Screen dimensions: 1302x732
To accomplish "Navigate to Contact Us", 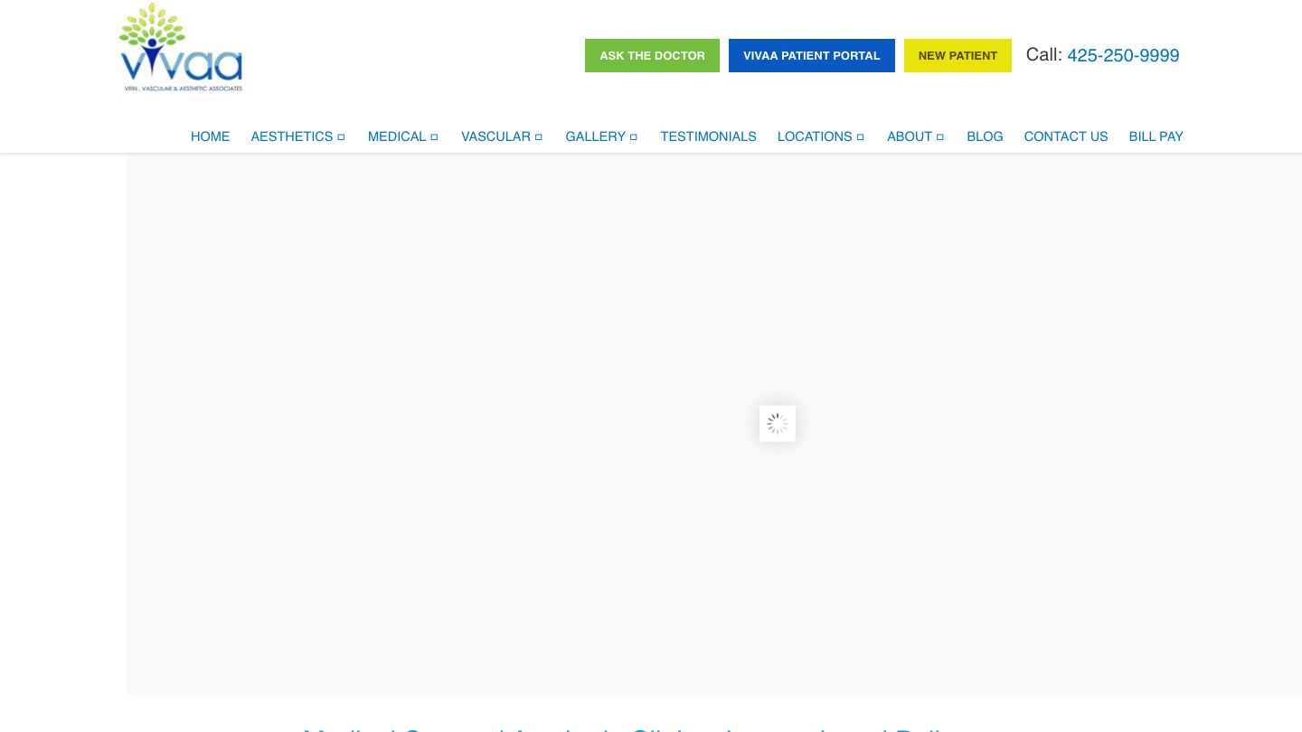I will point(1065,136).
